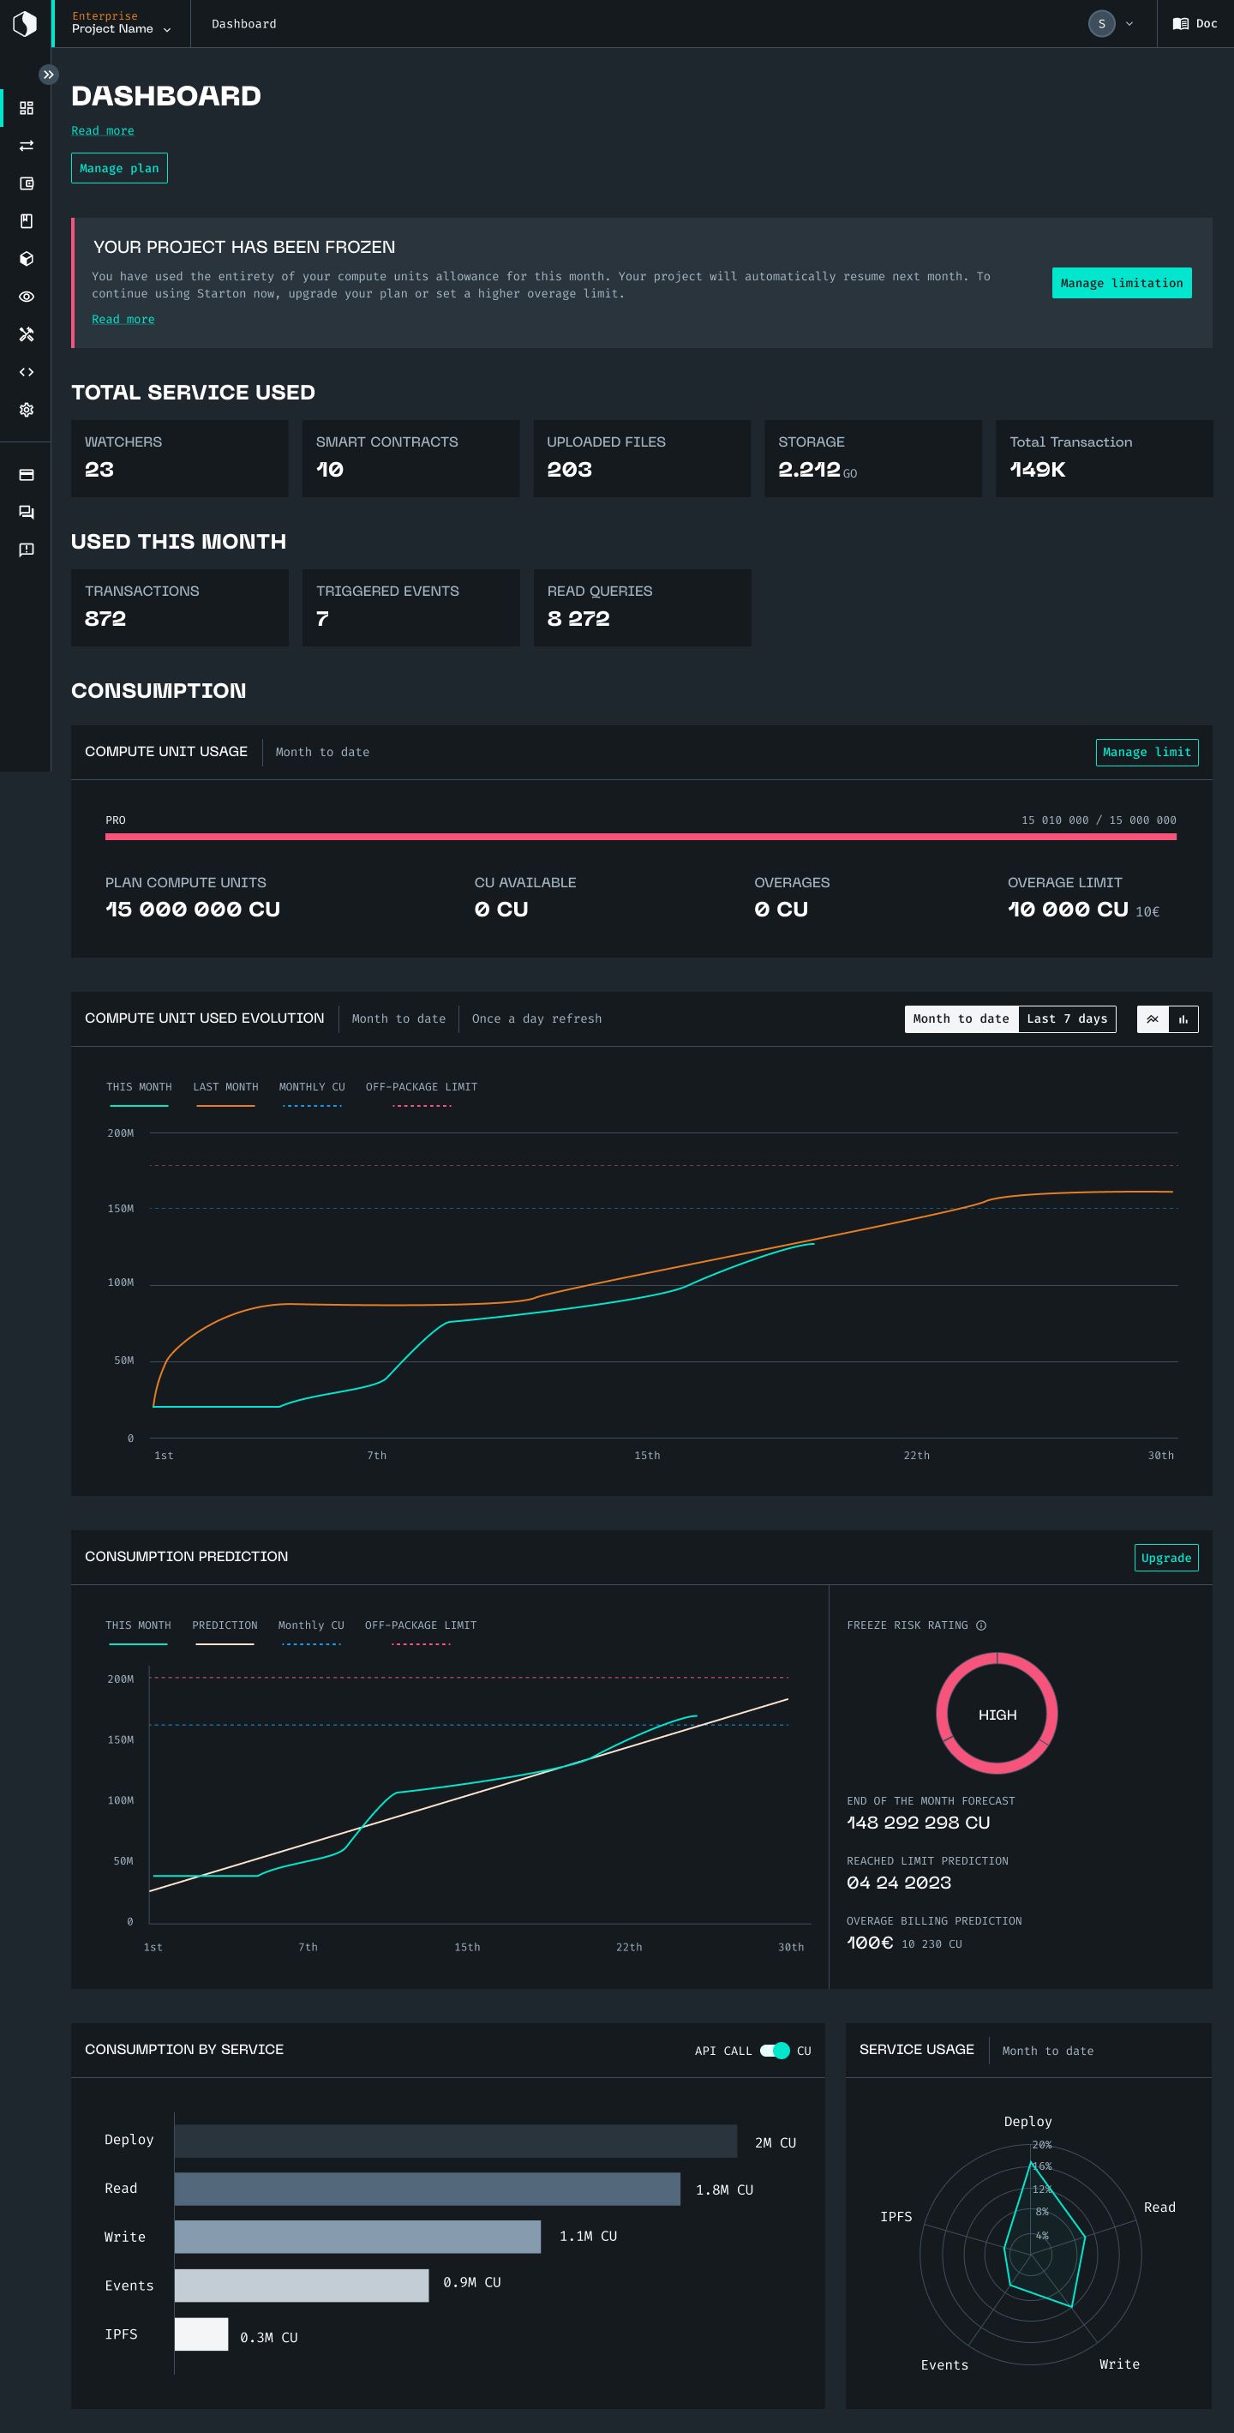The height and width of the screenshot is (2433, 1234).
Task: Open the credit card billing sidebar icon
Action: 27,475
